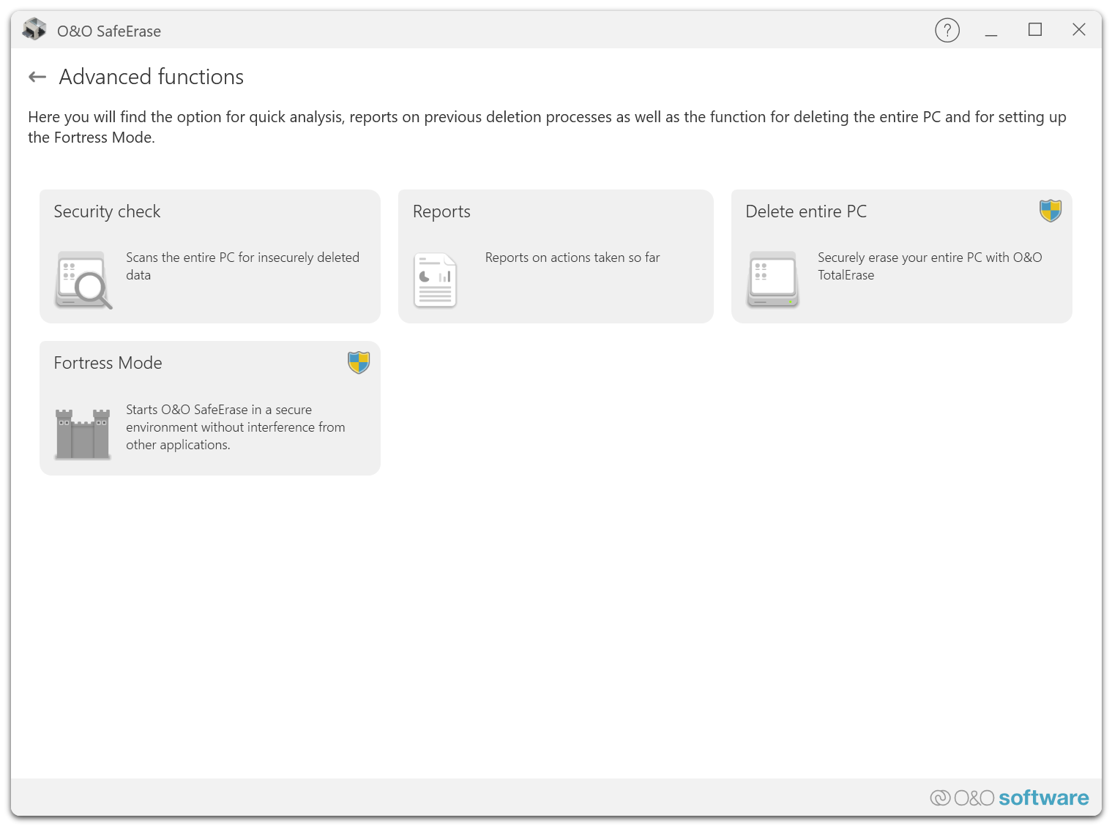
Task: Click the Reports document chart icon
Action: coord(435,279)
